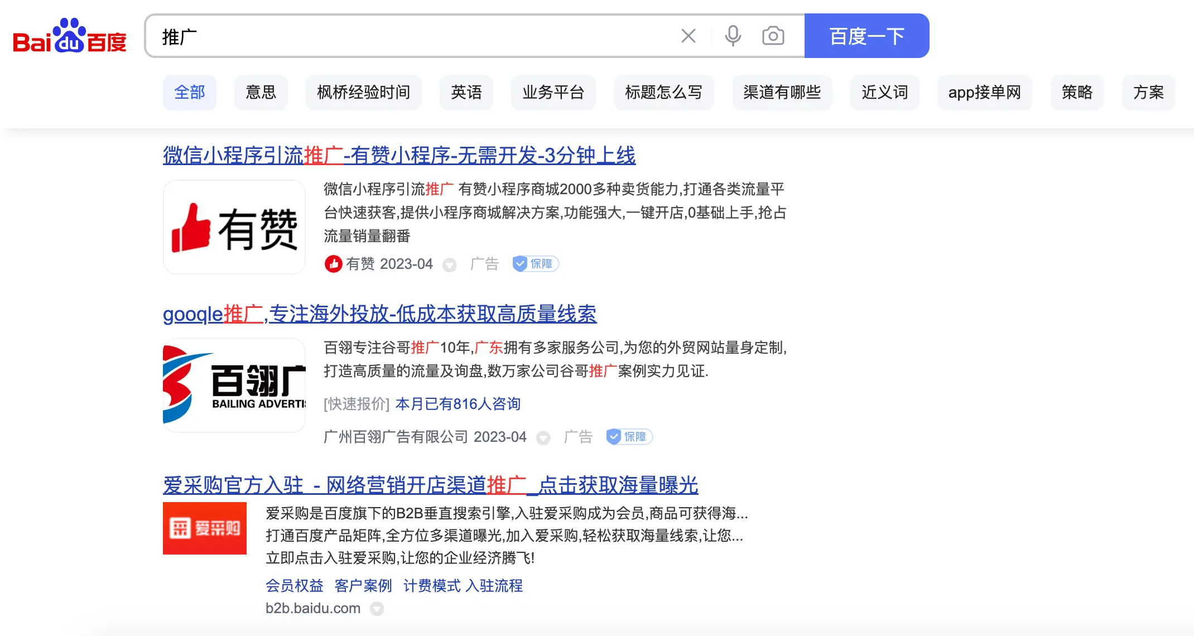The image size is (1194, 636).
Task: Clear the search box text
Action: coord(688,36)
